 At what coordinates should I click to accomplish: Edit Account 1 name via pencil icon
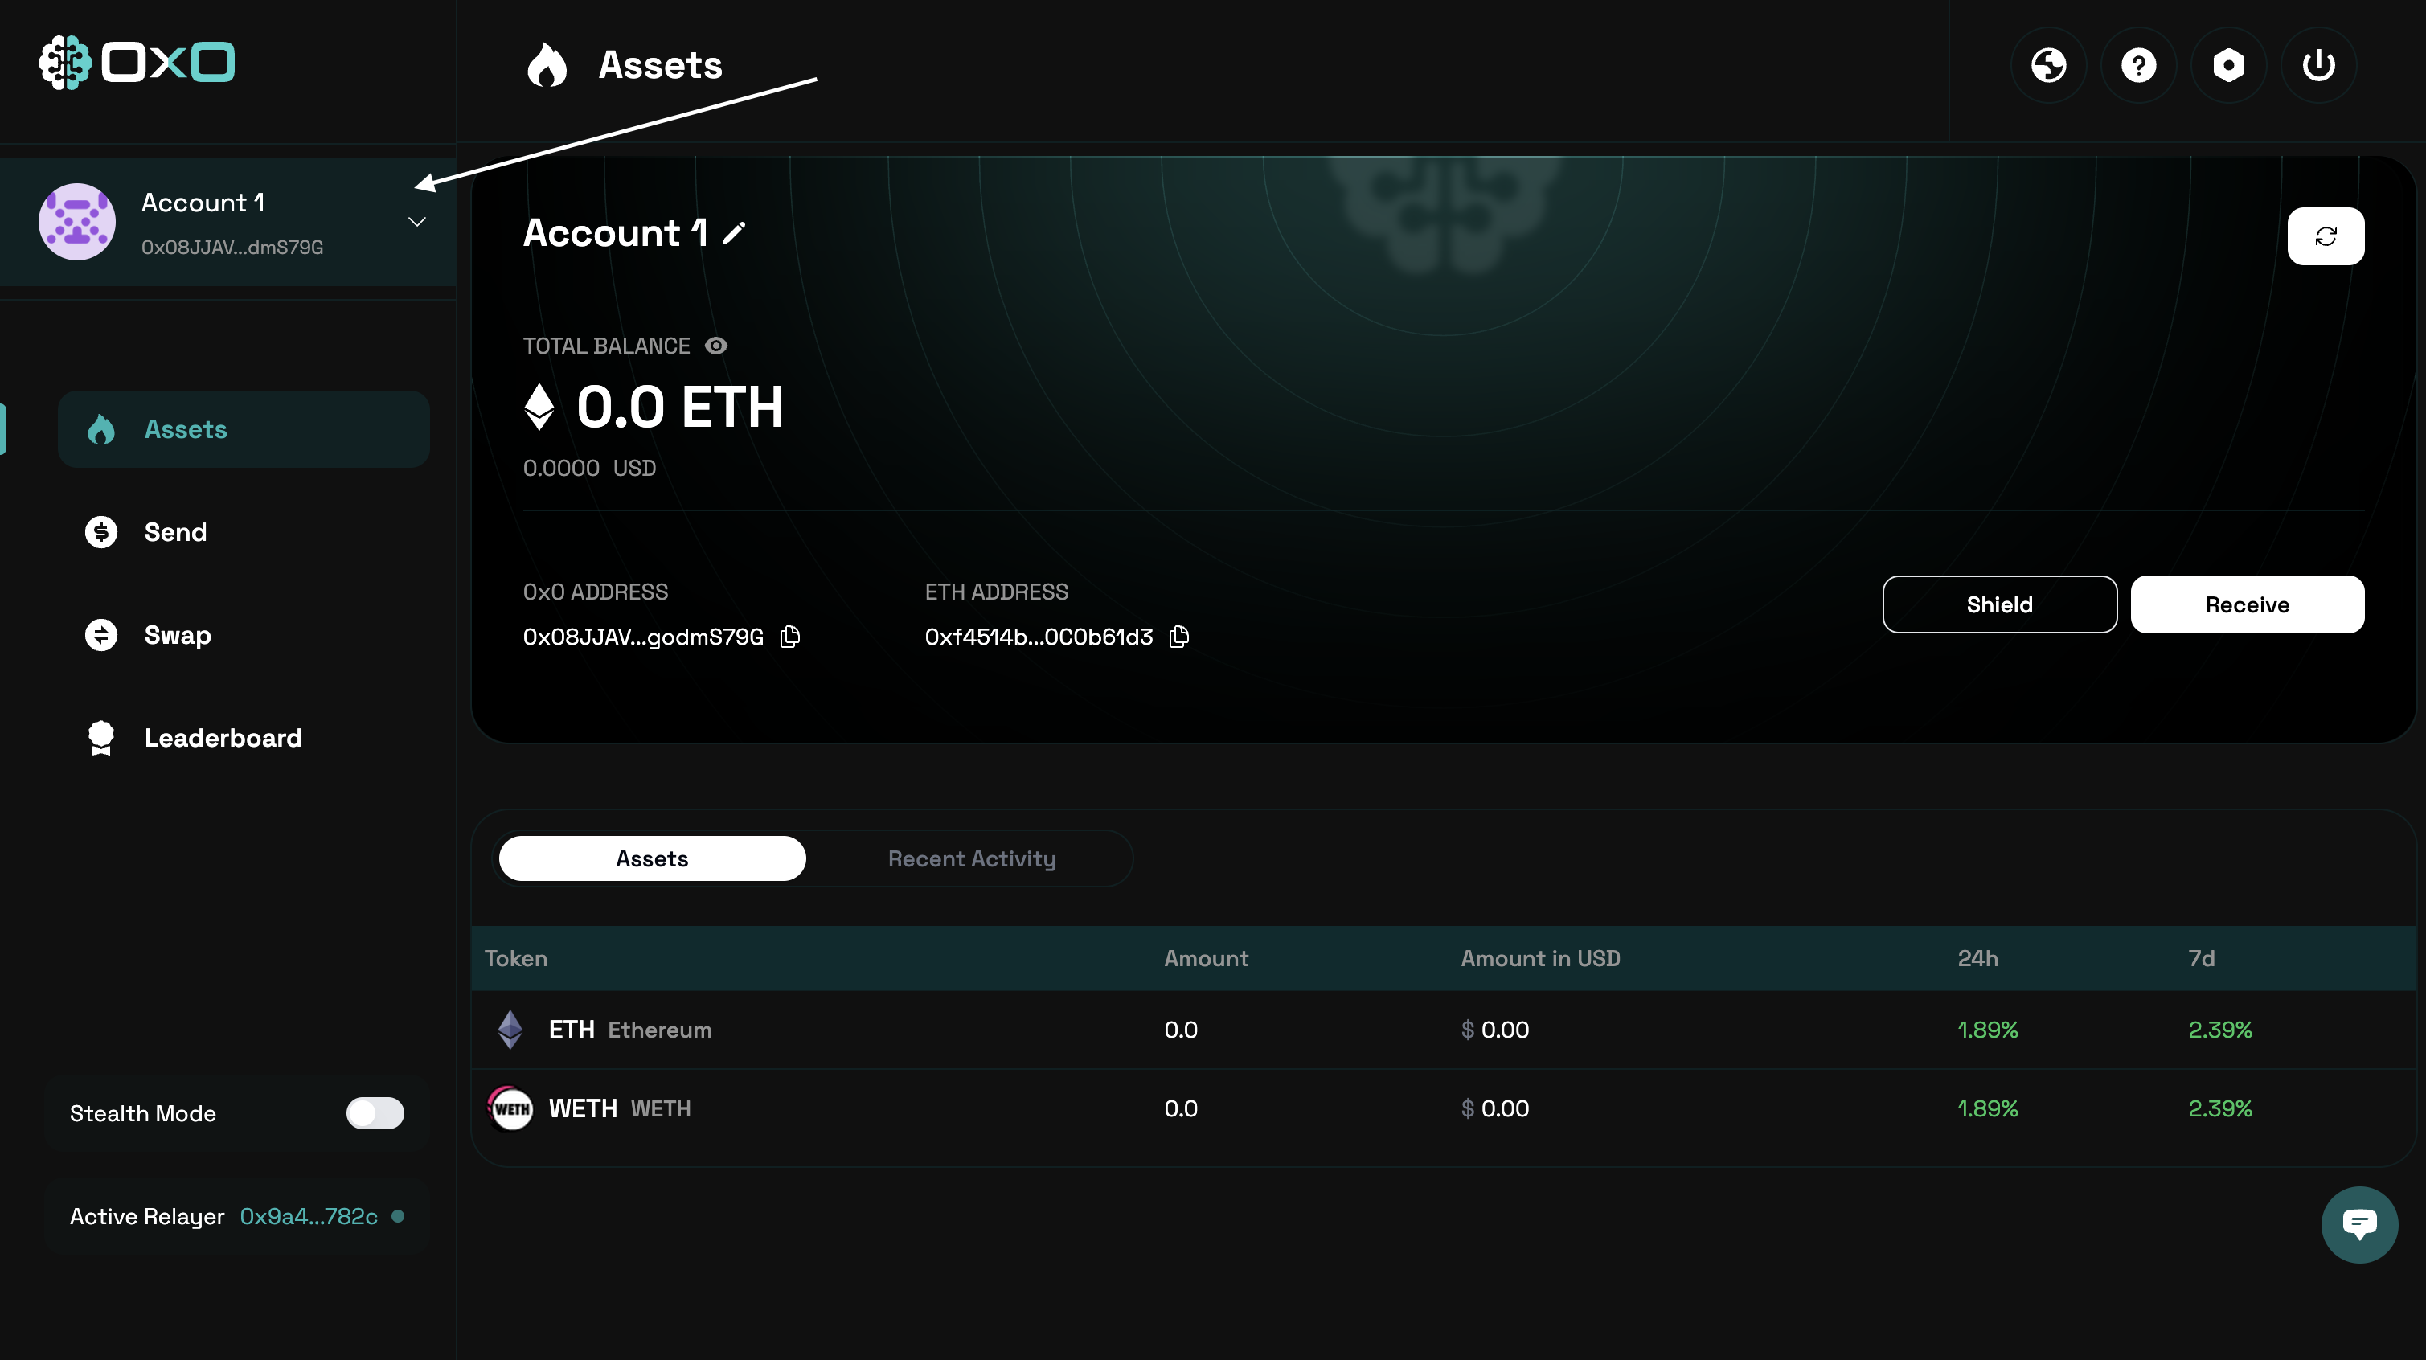pos(734,232)
